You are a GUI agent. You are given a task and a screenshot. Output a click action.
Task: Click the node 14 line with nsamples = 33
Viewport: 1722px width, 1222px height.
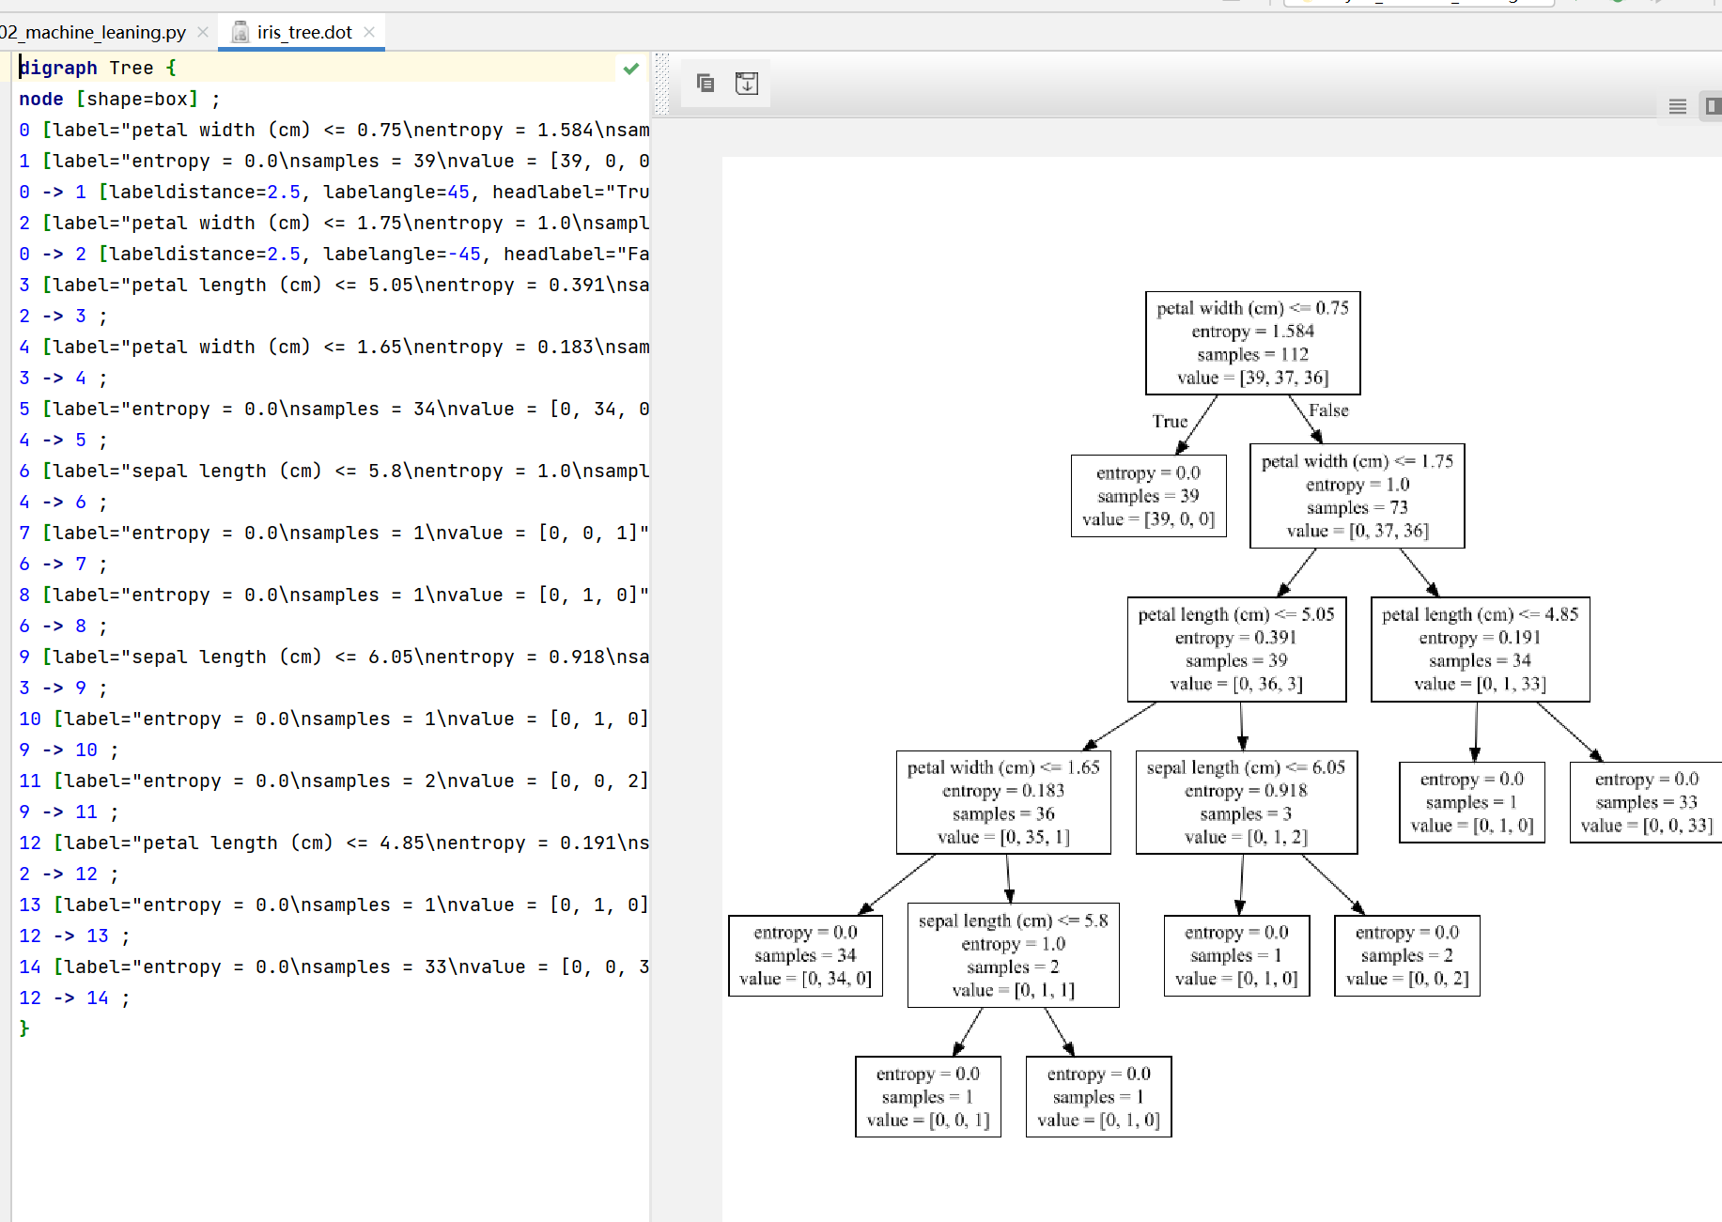point(334,967)
